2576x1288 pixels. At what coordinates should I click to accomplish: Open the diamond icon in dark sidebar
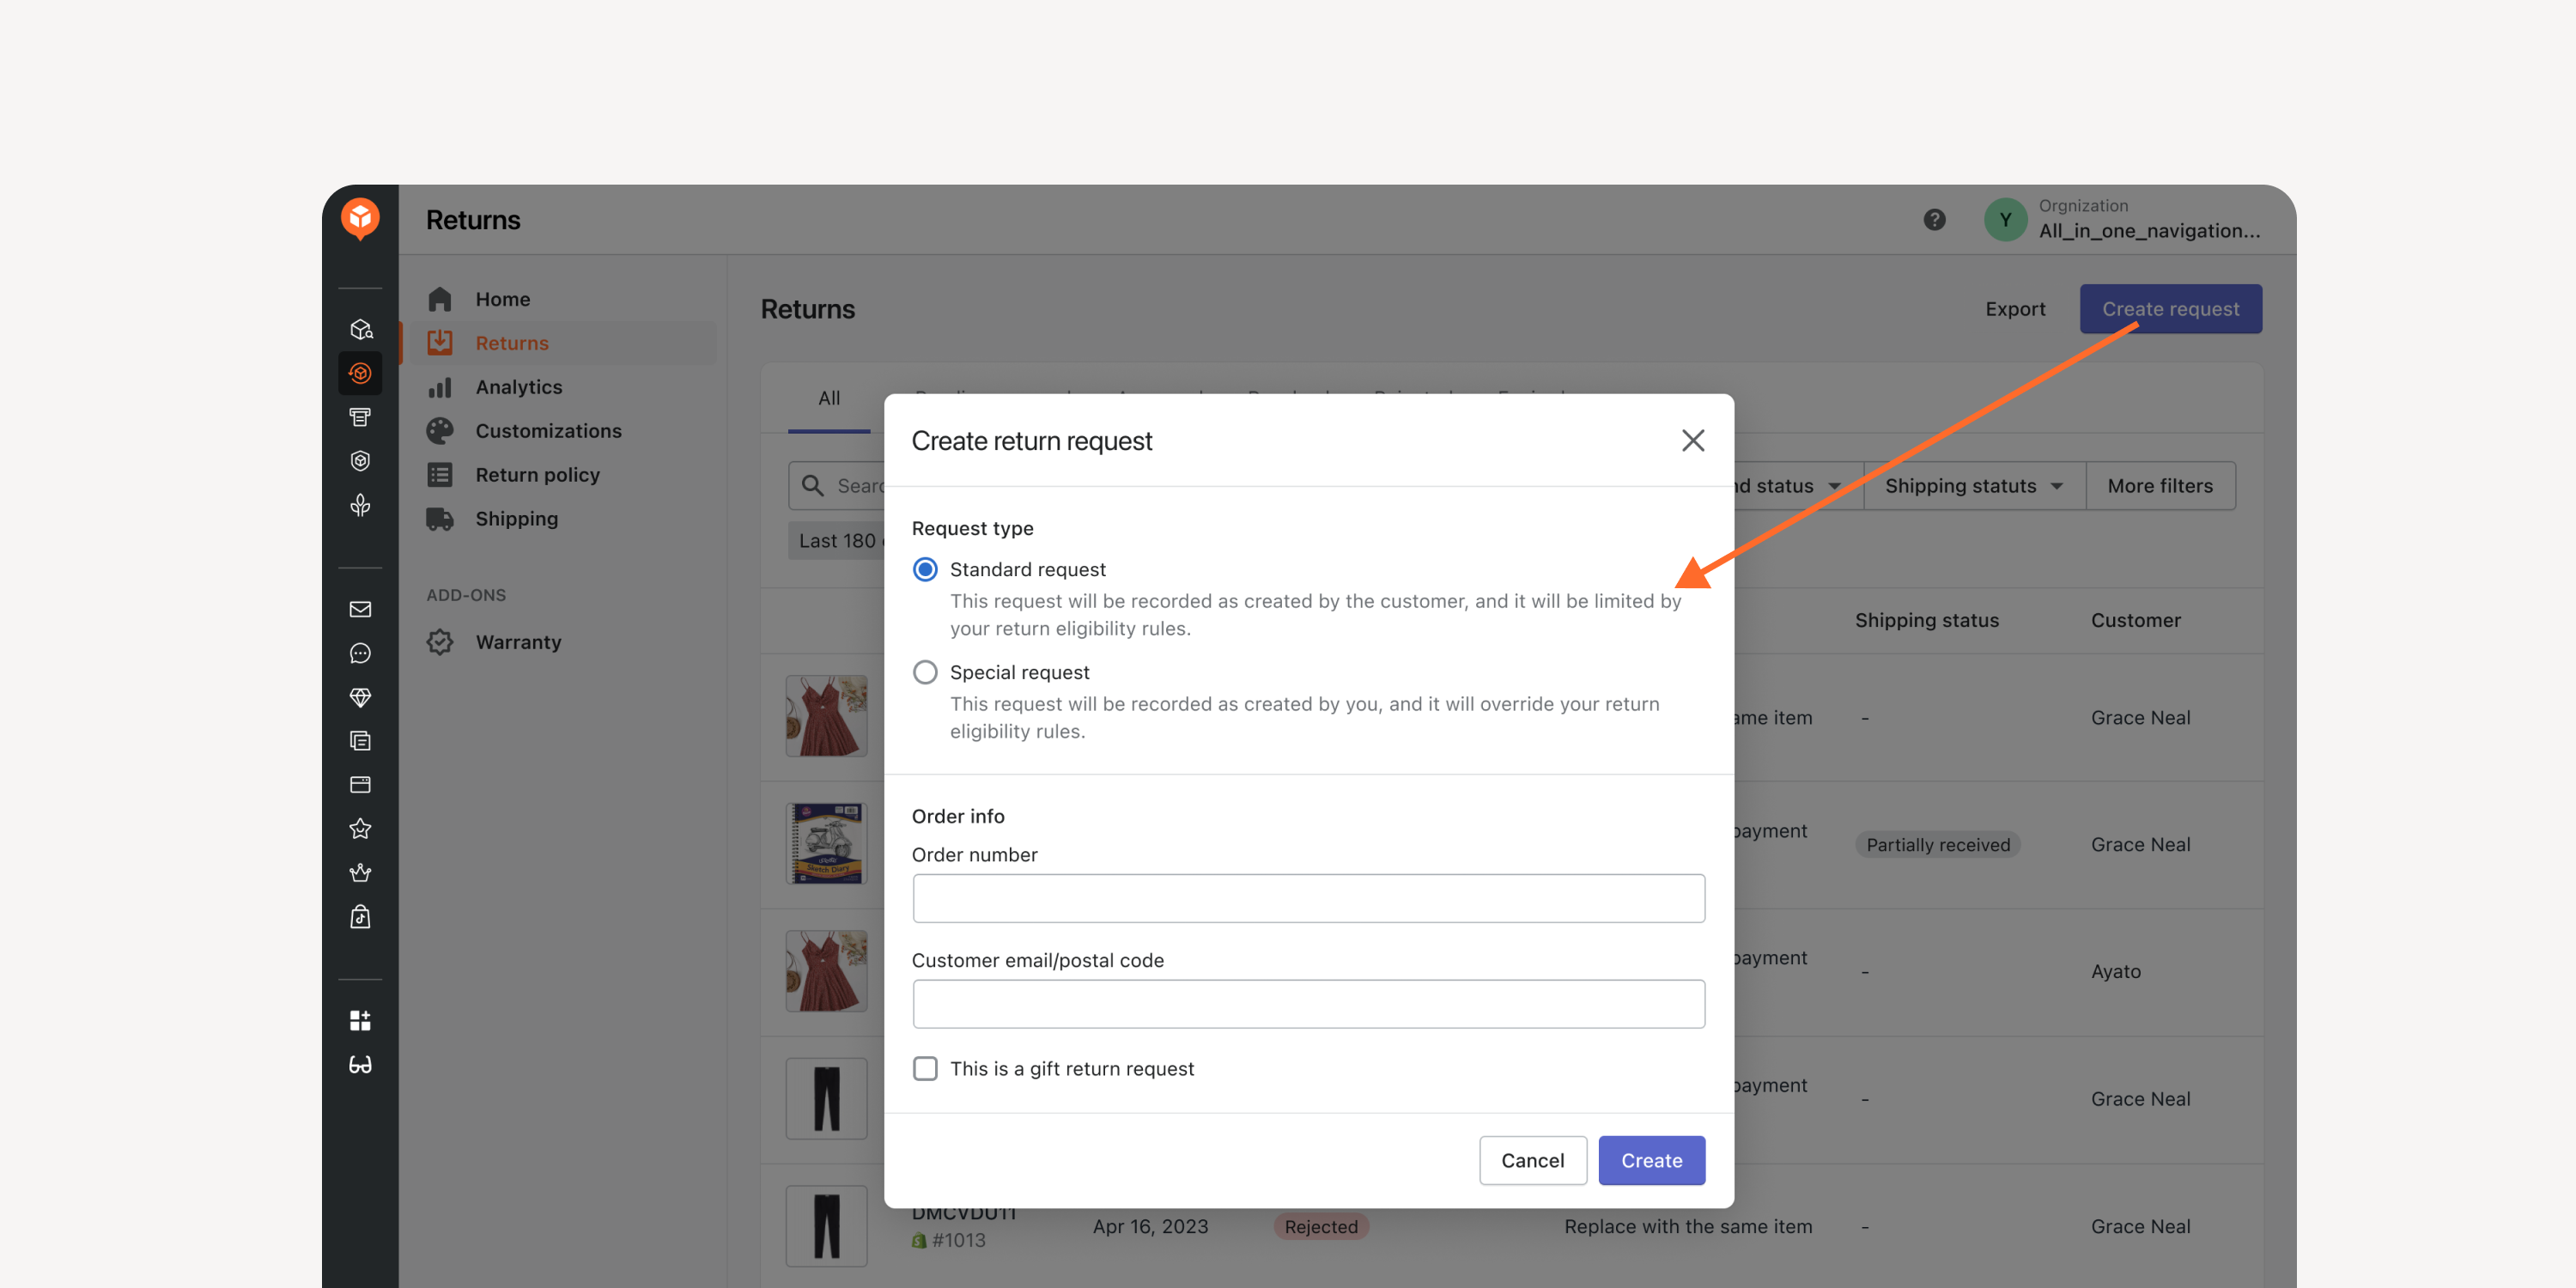(x=360, y=697)
